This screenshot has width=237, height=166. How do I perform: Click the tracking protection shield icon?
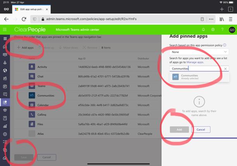34,19
